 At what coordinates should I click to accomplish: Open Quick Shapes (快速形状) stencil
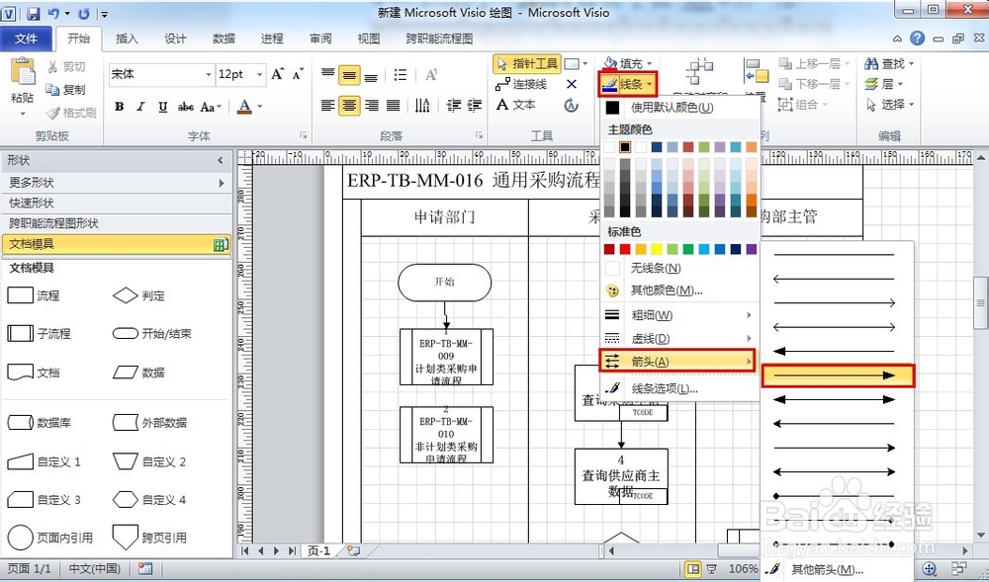coord(117,203)
